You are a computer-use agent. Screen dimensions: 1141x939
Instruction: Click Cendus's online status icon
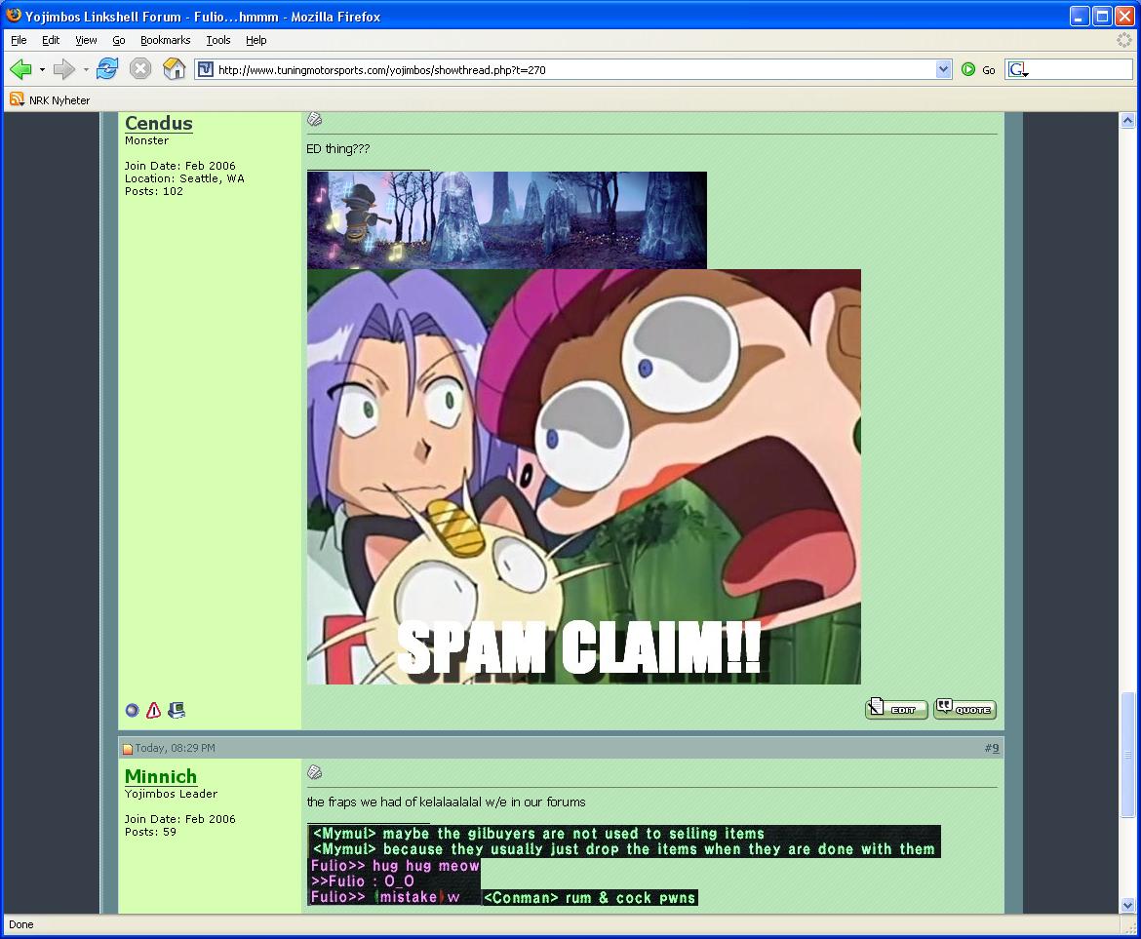(133, 711)
